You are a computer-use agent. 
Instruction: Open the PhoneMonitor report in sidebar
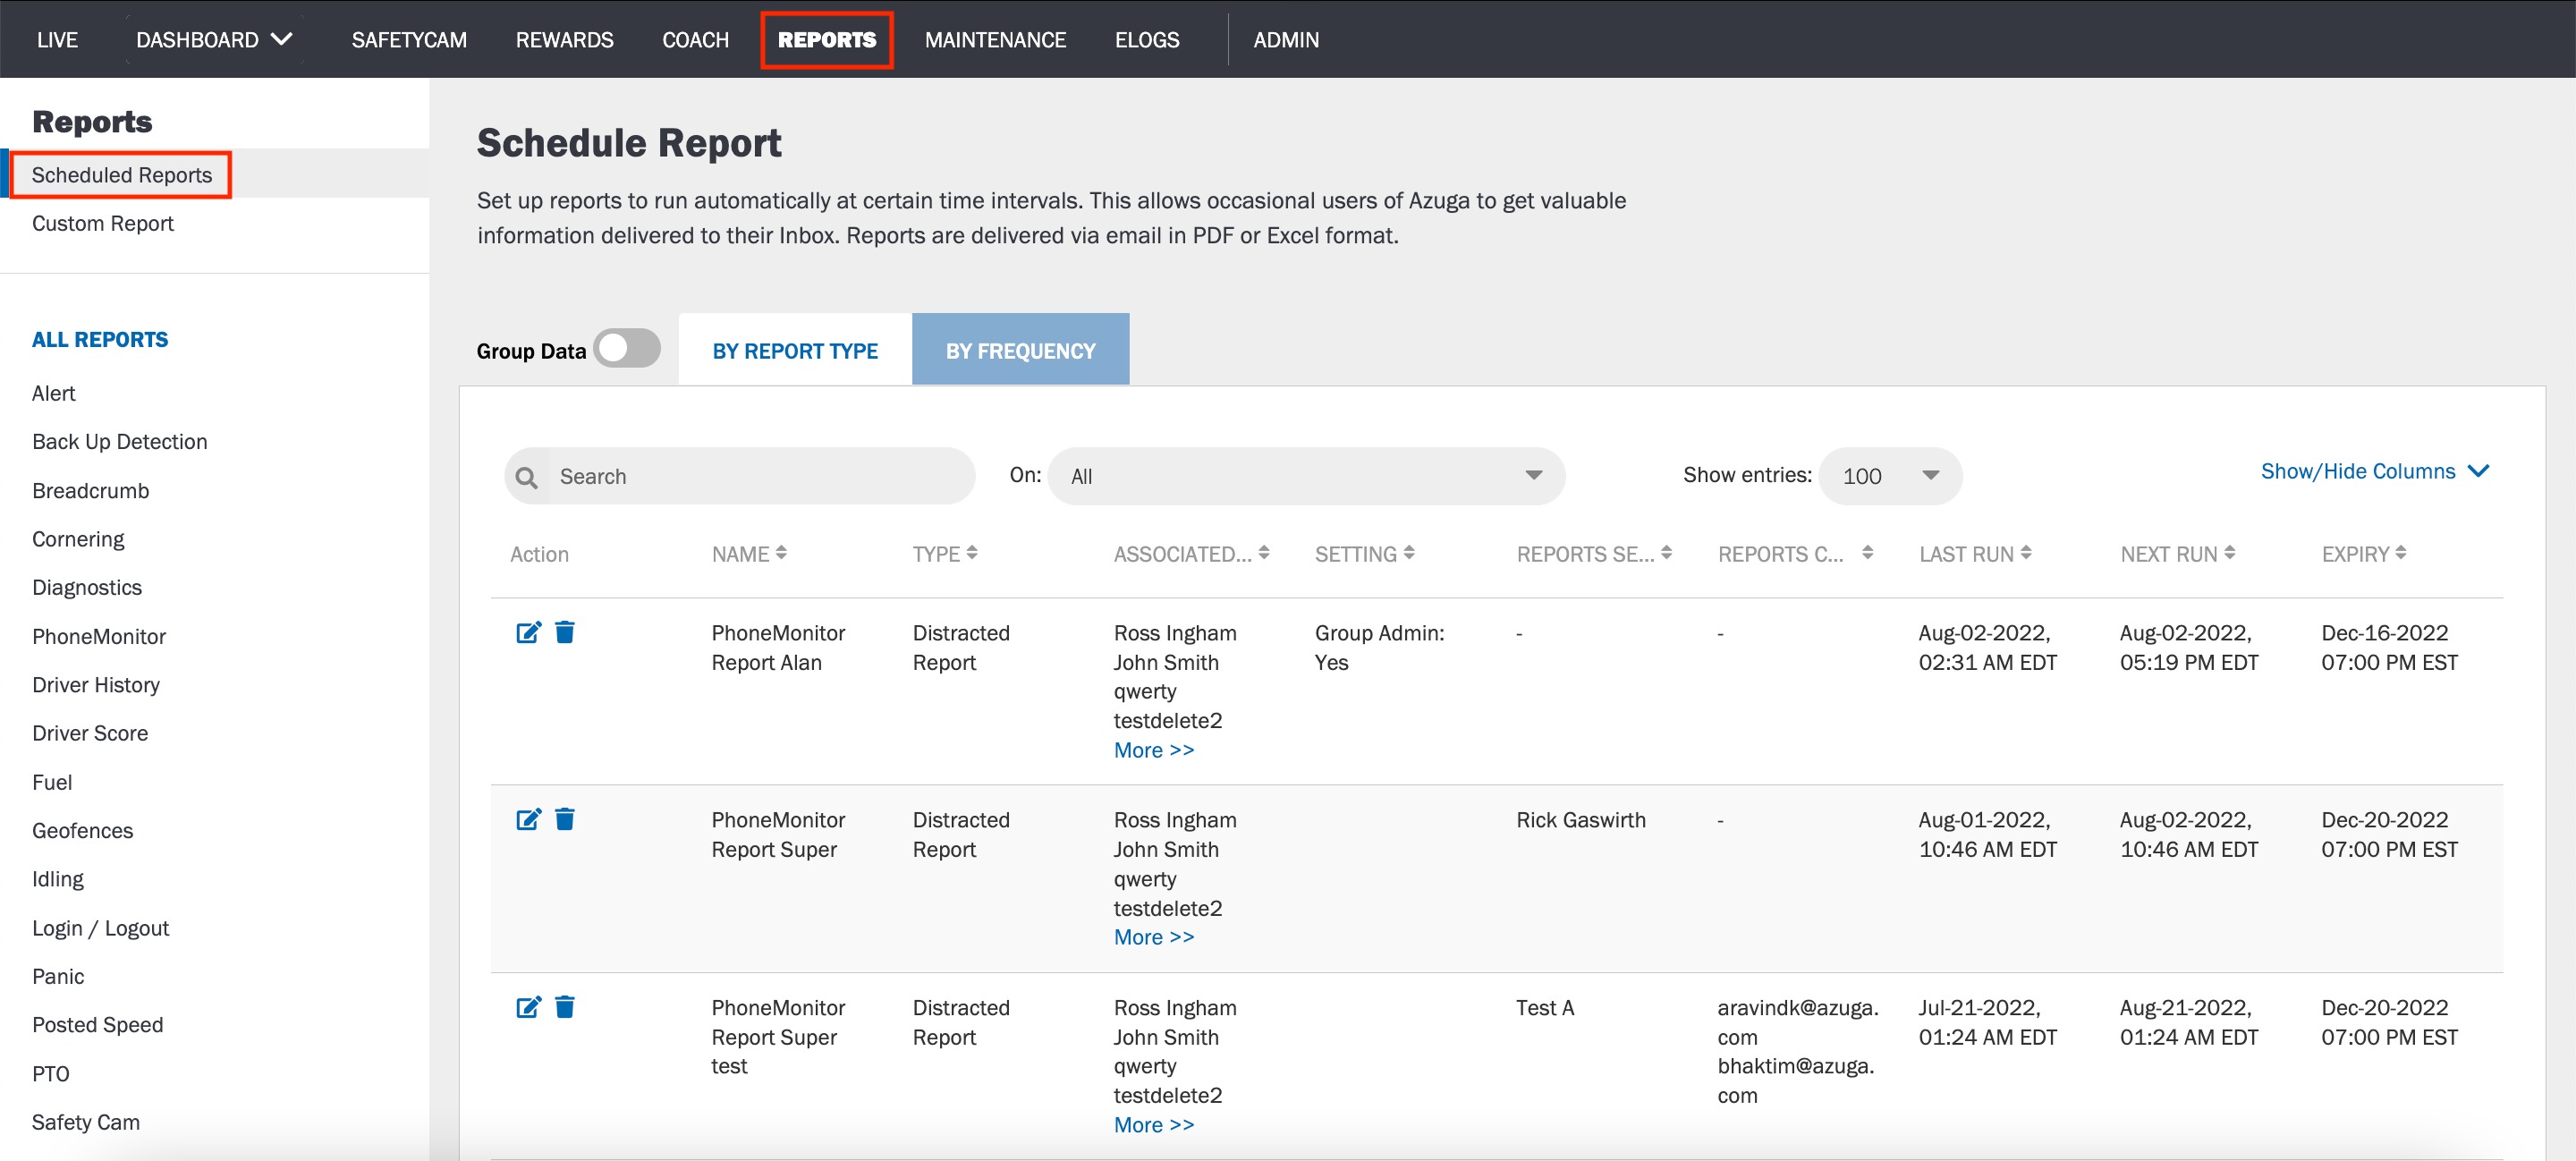click(x=99, y=636)
